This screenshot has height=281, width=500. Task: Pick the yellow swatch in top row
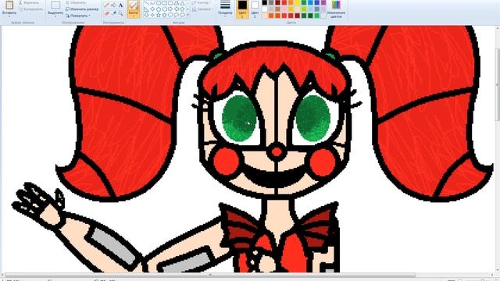[x=297, y=2]
